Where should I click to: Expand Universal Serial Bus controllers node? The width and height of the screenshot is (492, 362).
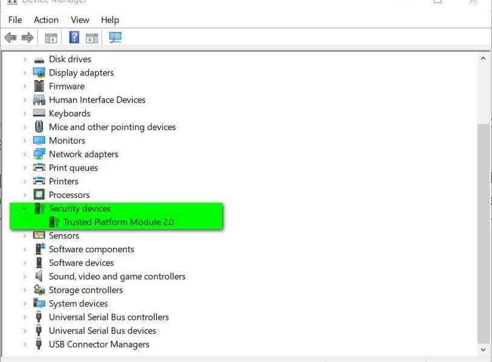pyautogui.click(x=25, y=317)
